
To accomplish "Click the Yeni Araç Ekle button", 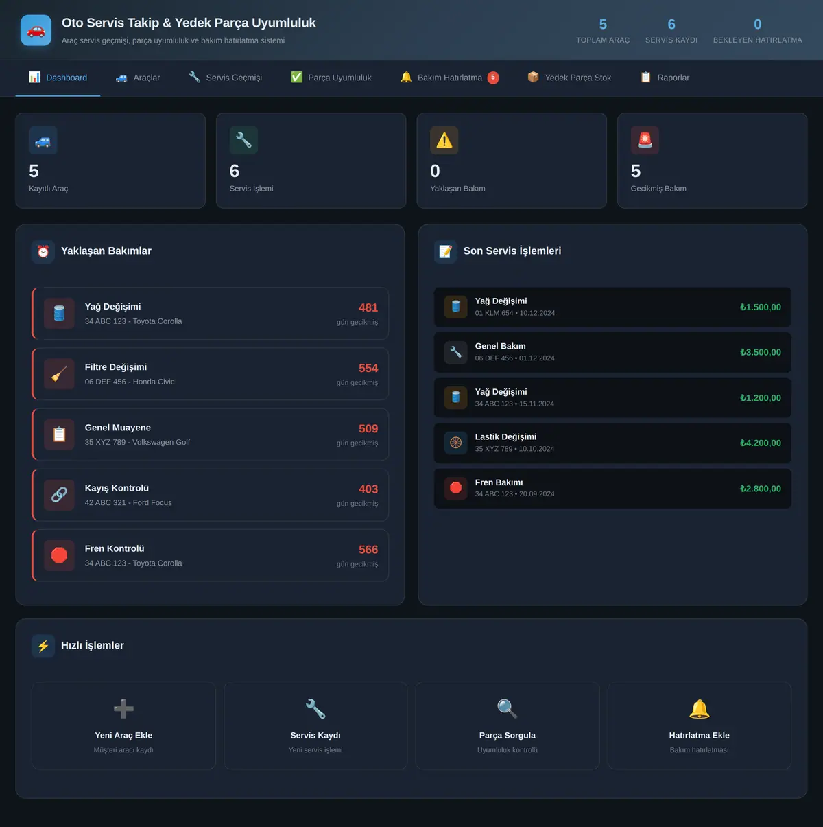I will (123, 725).
